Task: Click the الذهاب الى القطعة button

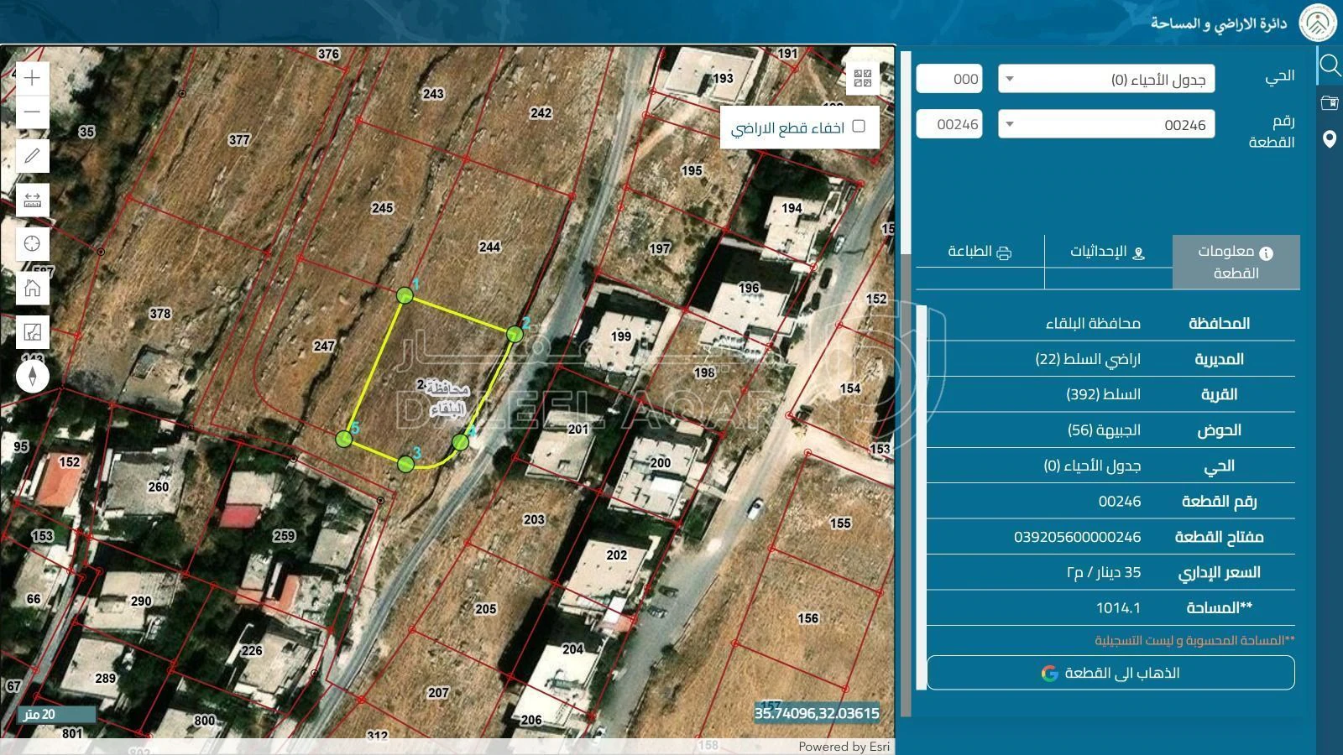Action: click(x=1110, y=673)
